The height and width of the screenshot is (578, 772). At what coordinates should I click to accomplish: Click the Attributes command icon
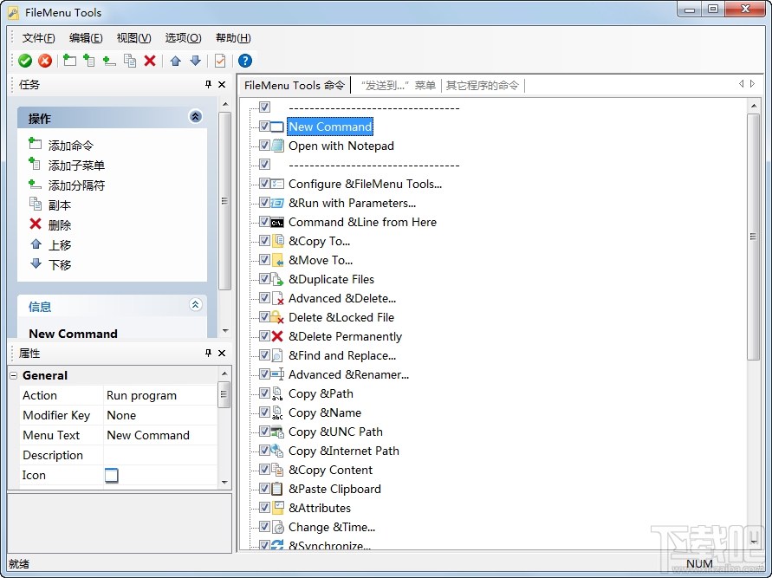[277, 508]
